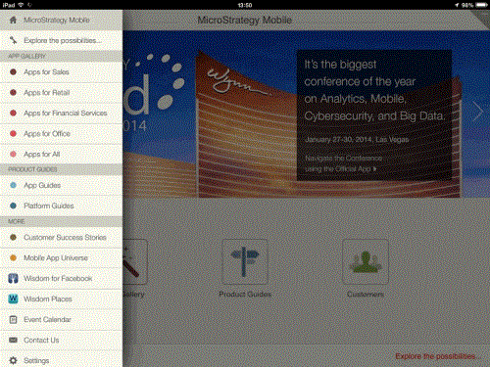Screen dimensions: 490x367
Task: Click the red Explore the possibilities link at bottom
Action: [x=437, y=356]
